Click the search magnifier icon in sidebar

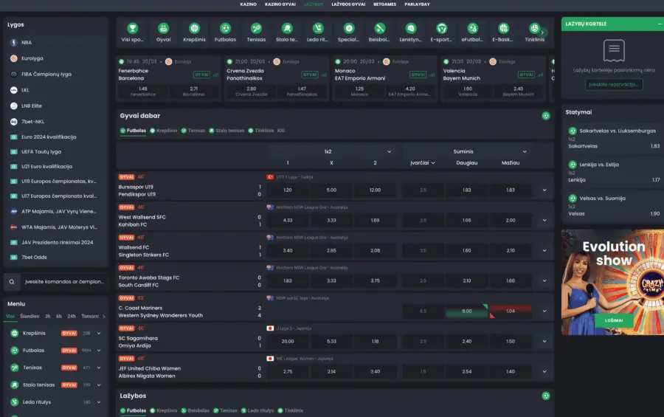point(13,281)
